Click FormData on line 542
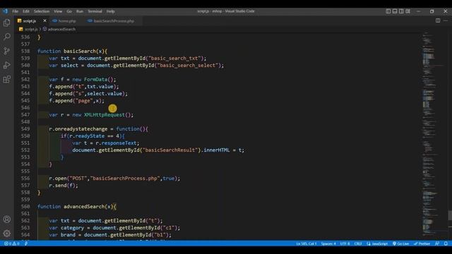 pyautogui.click(x=96, y=79)
